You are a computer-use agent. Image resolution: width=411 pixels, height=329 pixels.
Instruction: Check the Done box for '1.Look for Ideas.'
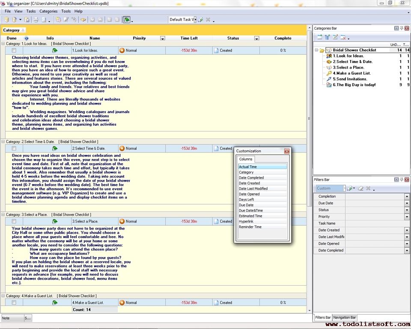(x=14, y=51)
